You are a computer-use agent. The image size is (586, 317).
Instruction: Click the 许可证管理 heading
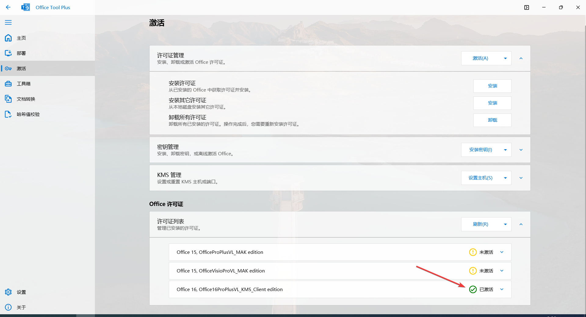pyautogui.click(x=171, y=55)
